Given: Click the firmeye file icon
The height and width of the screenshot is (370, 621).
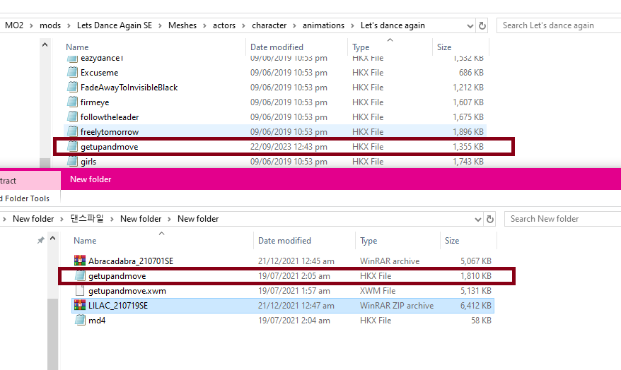Looking at the screenshot, I should [x=72, y=102].
